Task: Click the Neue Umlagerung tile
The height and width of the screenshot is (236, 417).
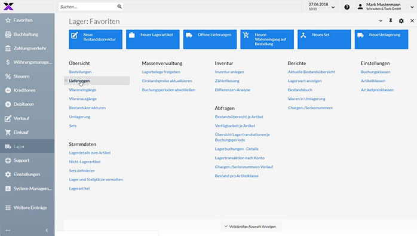Action: coord(381,39)
